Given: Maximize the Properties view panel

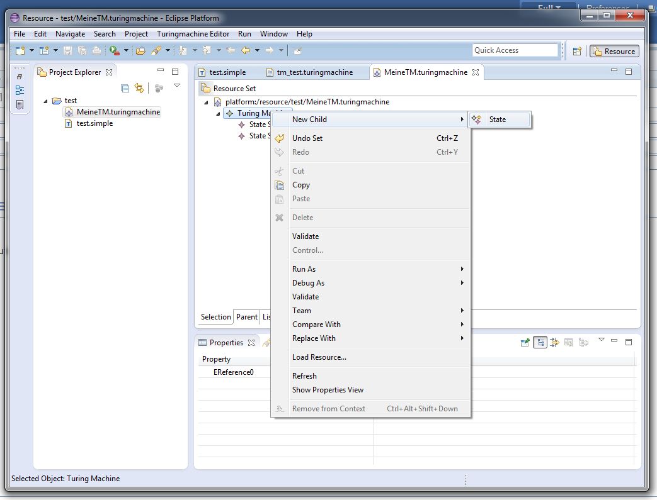Looking at the screenshot, I should pos(629,342).
